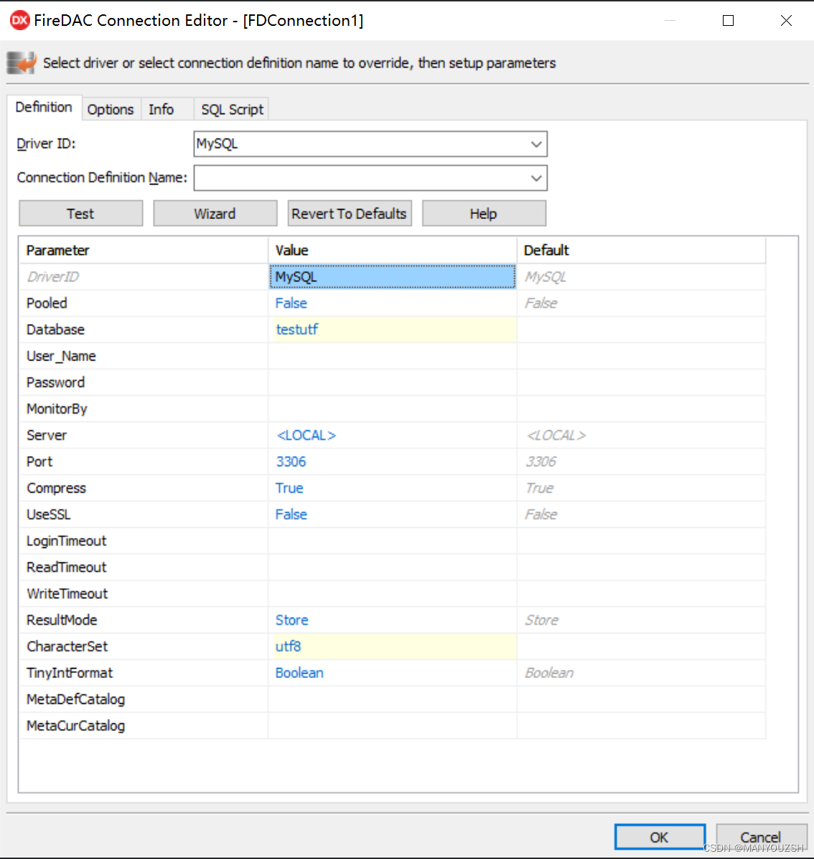The height and width of the screenshot is (859, 814).
Task: Open the SQL Script tab
Action: point(232,109)
